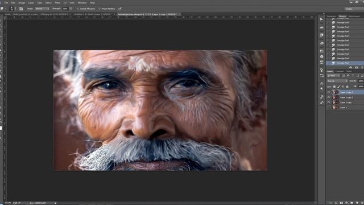This screenshot has width=364, height=205.
Task: Click the Strength value field
Action: 65,9
